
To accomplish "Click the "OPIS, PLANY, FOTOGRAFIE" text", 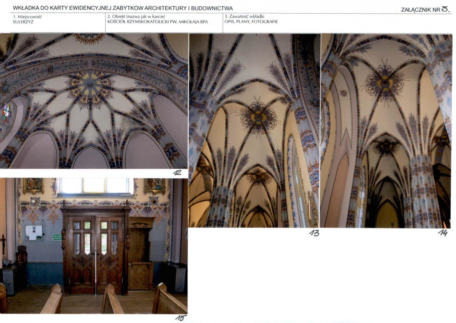I will coord(251,22).
